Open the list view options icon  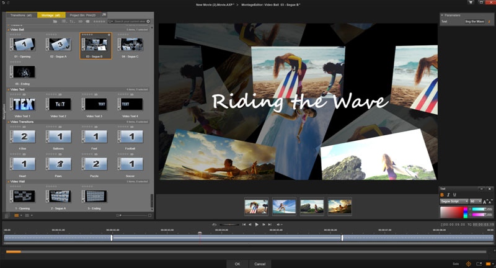(64, 22)
